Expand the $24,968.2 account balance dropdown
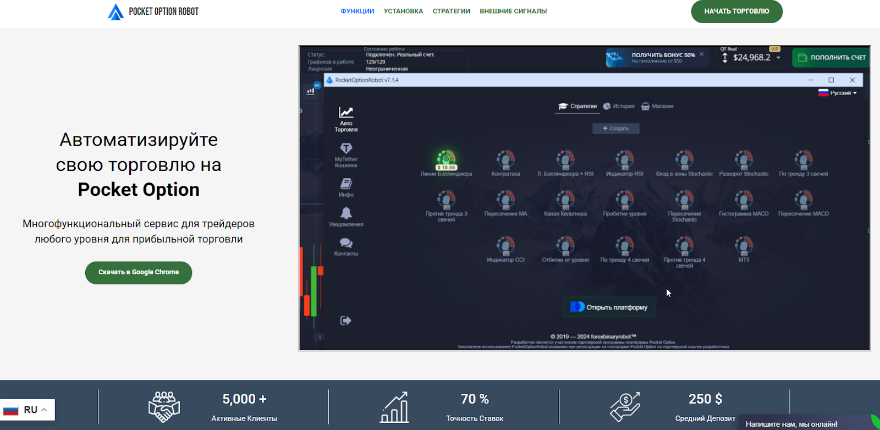The width and height of the screenshot is (880, 430). coord(778,58)
